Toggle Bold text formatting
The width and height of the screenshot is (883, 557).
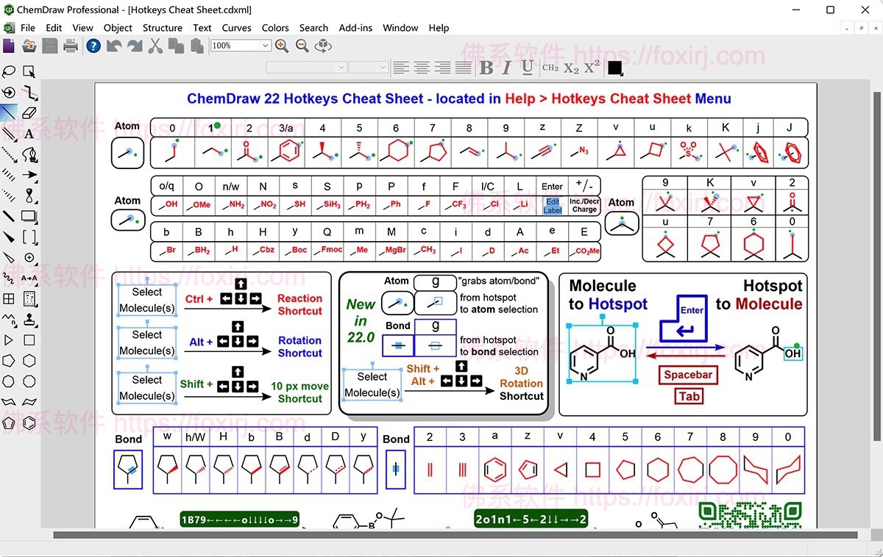(x=486, y=68)
